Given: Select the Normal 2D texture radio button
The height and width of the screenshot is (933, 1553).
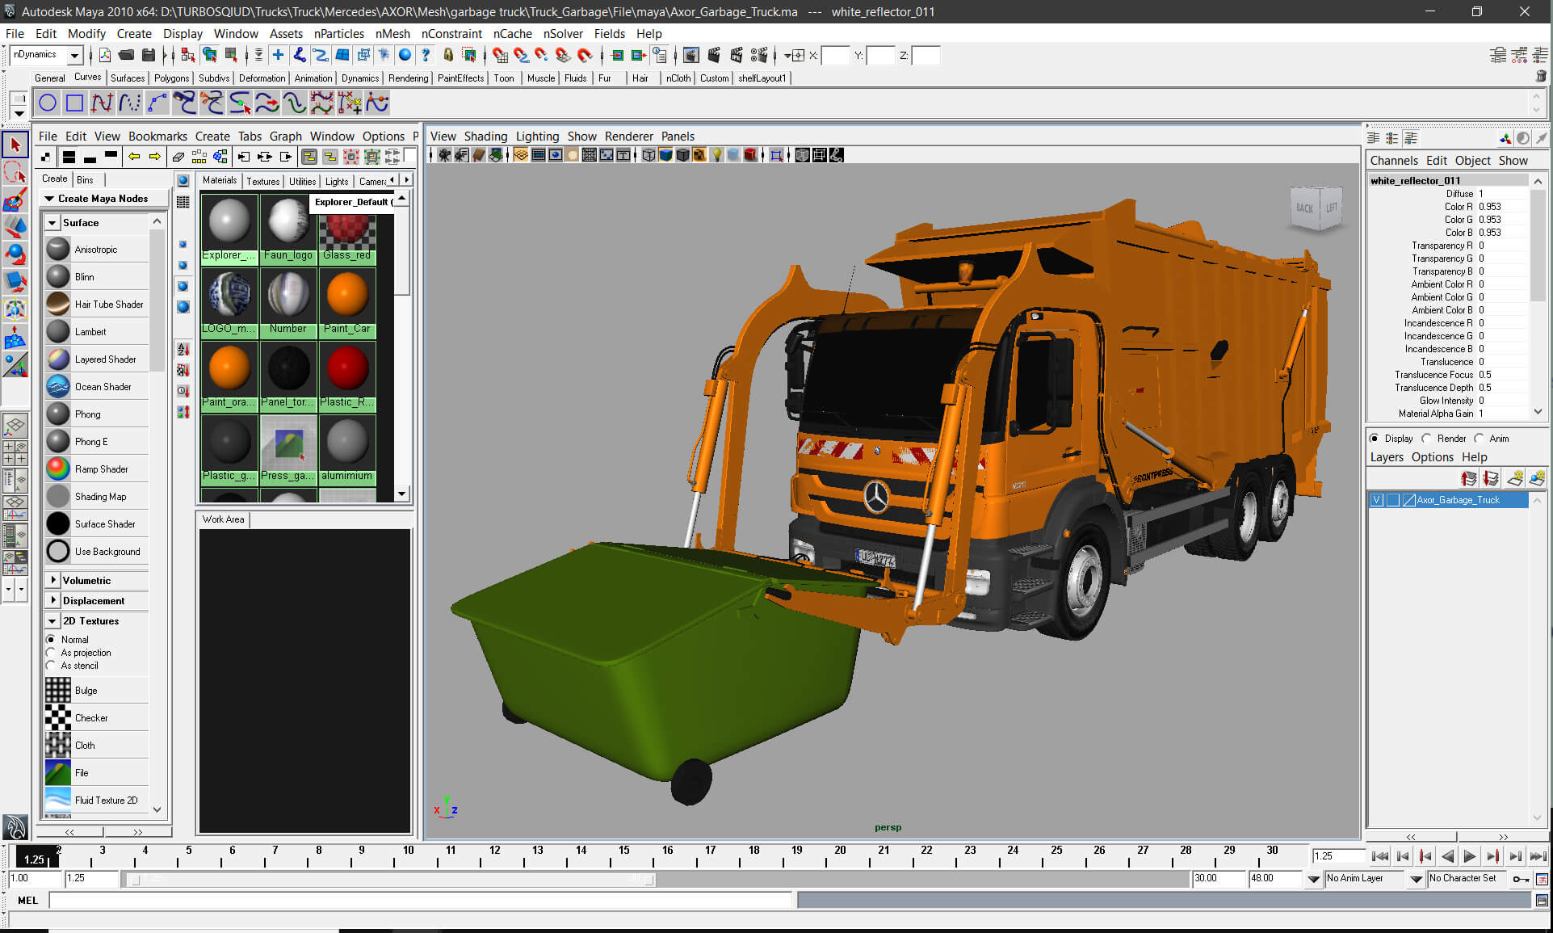Looking at the screenshot, I should [x=51, y=640].
